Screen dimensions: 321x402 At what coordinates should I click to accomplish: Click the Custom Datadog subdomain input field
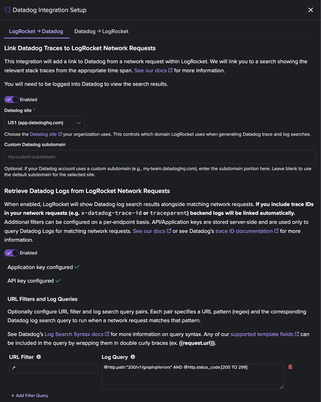(160, 157)
